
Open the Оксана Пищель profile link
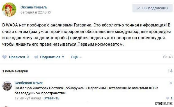34,7
